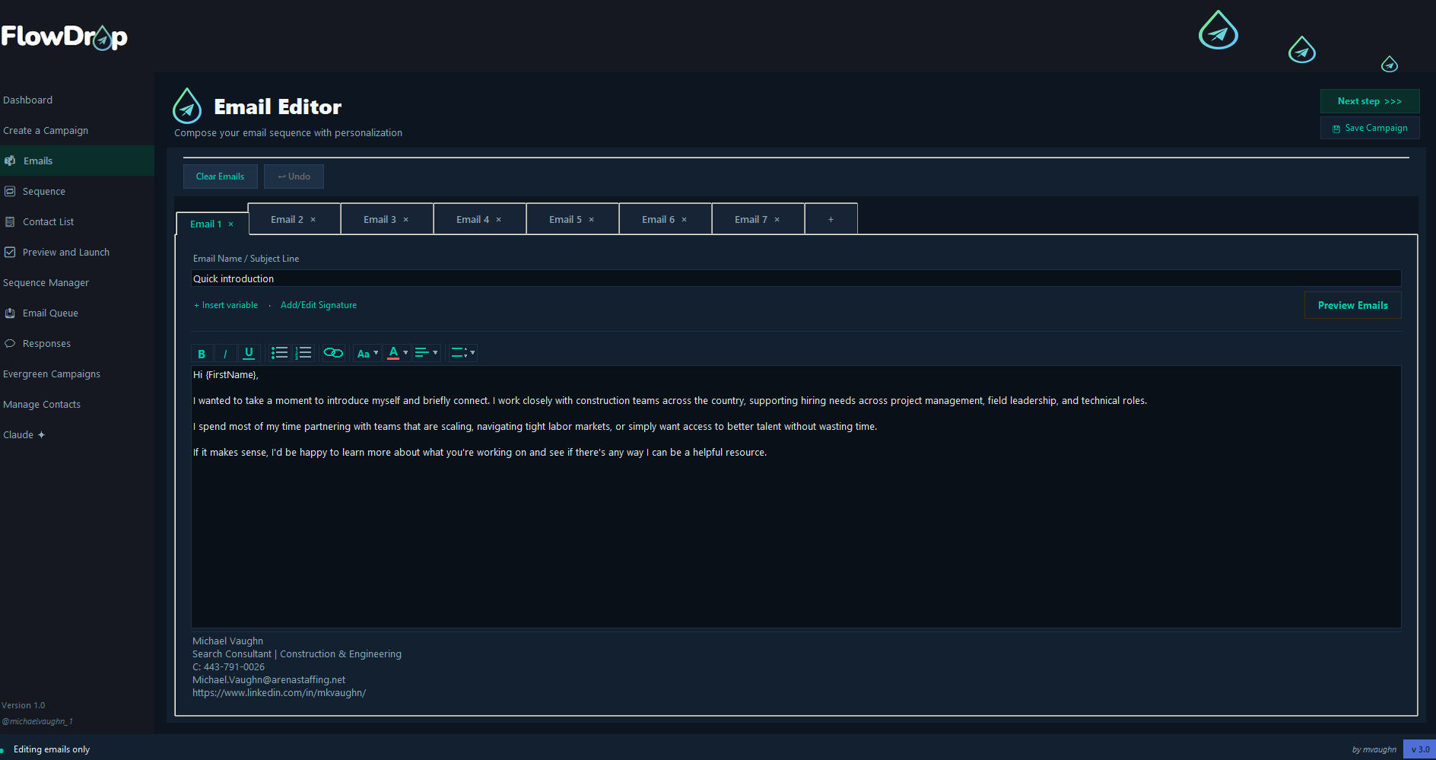This screenshot has height=760, width=1436.
Task: Click into the Quick introduction subject line field
Action: (796, 278)
